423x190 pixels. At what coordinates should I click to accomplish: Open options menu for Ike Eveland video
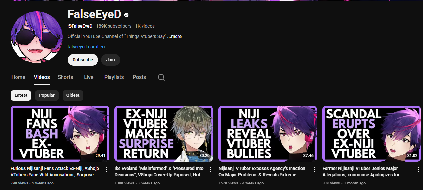[x=211, y=169]
